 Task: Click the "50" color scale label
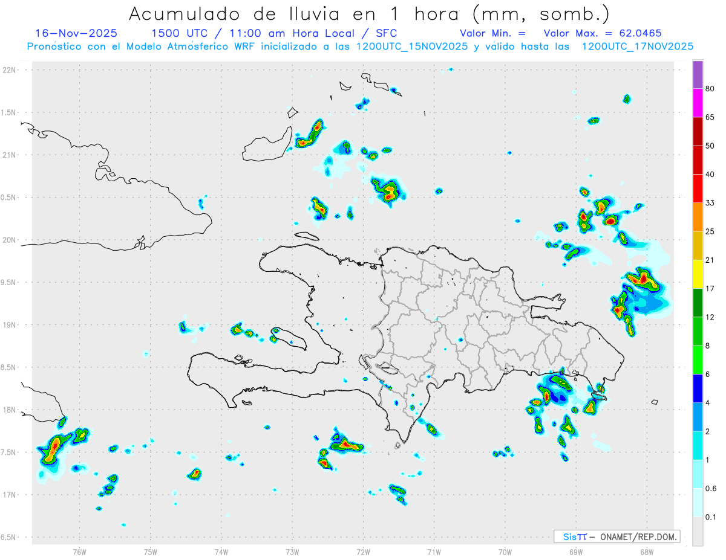[710, 146]
